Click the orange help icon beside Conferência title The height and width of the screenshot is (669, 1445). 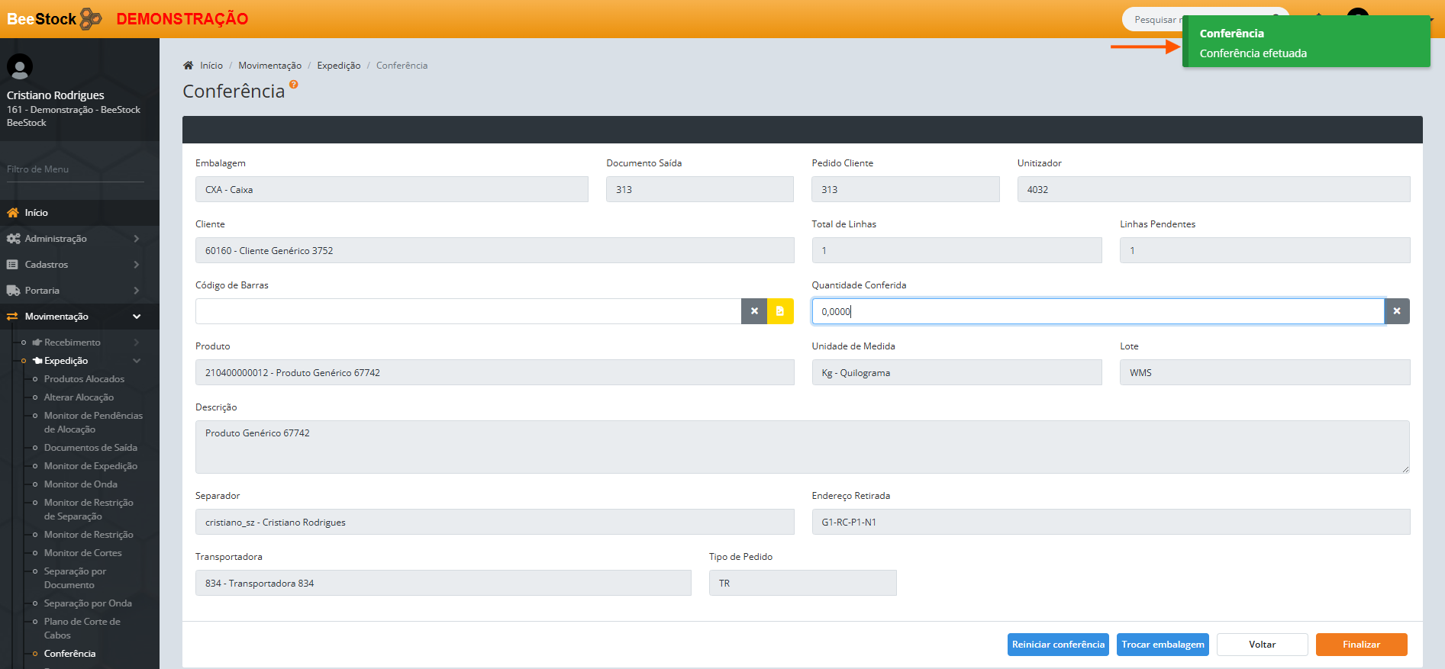tap(294, 85)
